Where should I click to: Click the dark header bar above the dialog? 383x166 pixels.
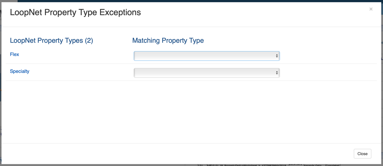[x=198, y=1]
